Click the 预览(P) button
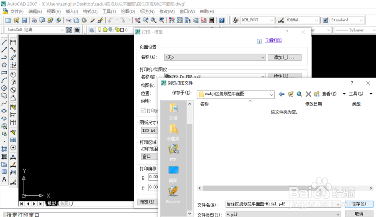This screenshot has height=217, width=376. click(x=147, y=202)
